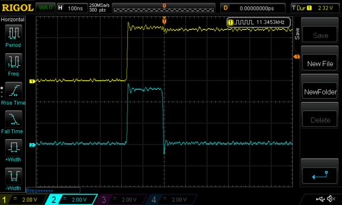Select the Period measurement icon
This screenshot has height=205, width=342.
tap(13, 33)
